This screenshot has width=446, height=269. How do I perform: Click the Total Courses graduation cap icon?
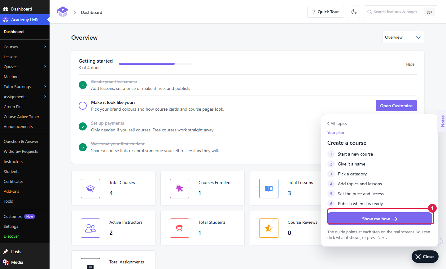(x=90, y=188)
